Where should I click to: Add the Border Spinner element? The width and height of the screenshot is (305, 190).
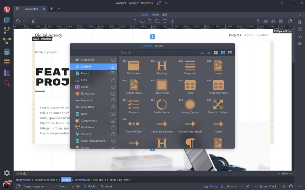coord(162,106)
